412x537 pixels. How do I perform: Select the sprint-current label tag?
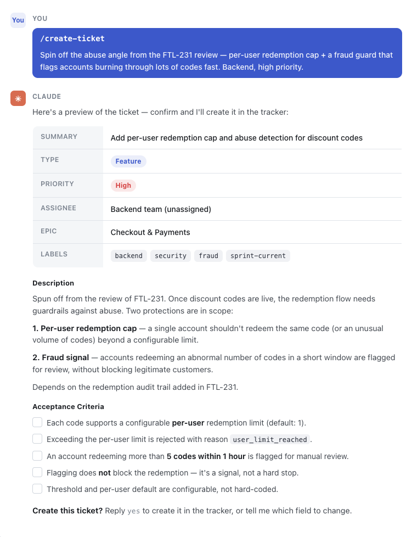click(258, 256)
